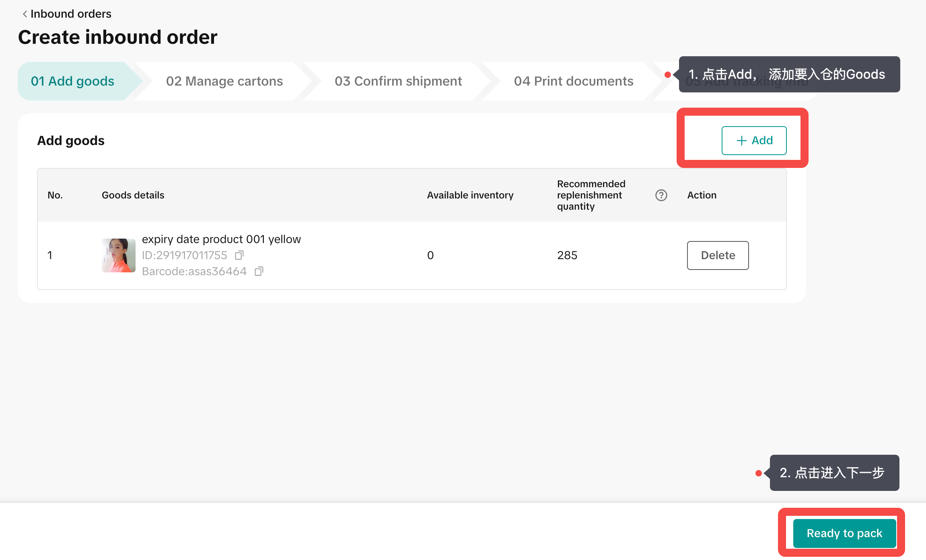Open the 03 Confirm shipment step
The height and width of the screenshot is (560, 926).
click(x=398, y=81)
